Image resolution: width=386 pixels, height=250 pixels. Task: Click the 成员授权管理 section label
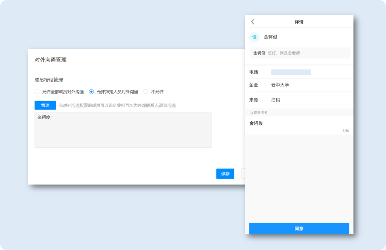coord(49,80)
